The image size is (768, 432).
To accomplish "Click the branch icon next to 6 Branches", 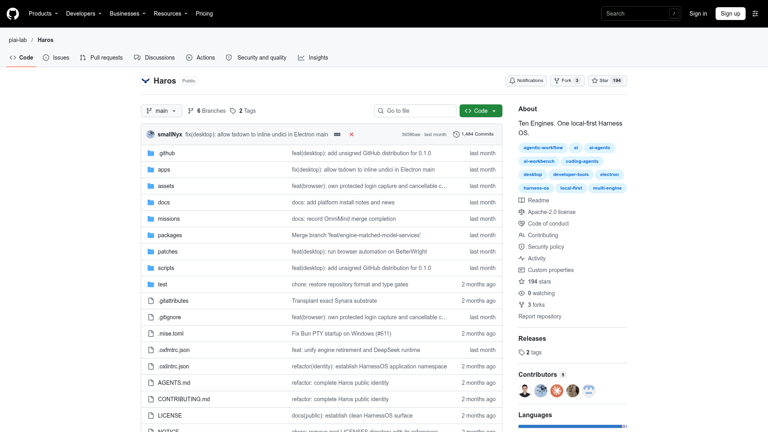I will [x=191, y=111].
